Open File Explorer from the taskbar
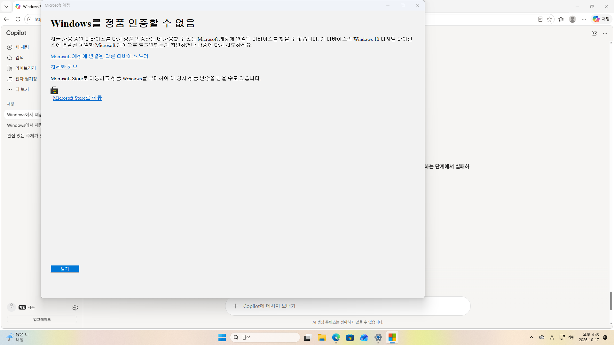Screen dimensions: 614x345 tap(322, 337)
